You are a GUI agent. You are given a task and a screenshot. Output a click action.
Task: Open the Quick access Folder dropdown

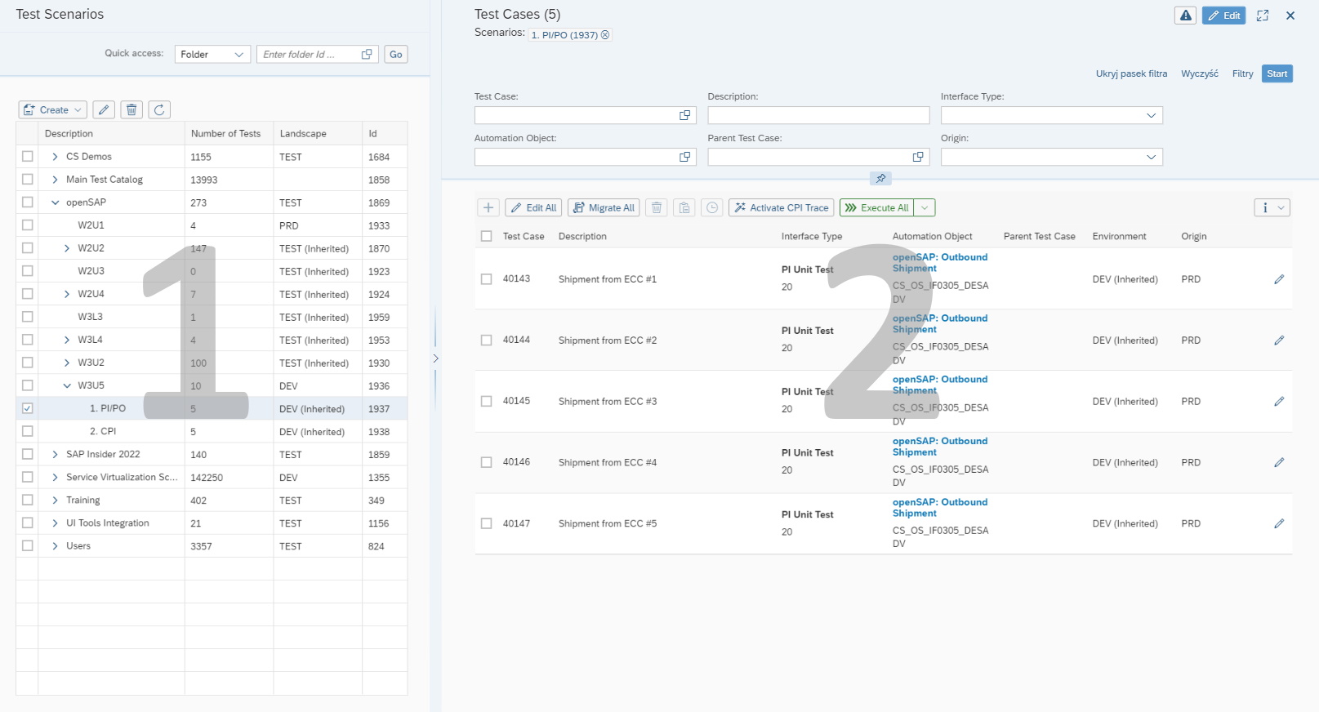212,55
